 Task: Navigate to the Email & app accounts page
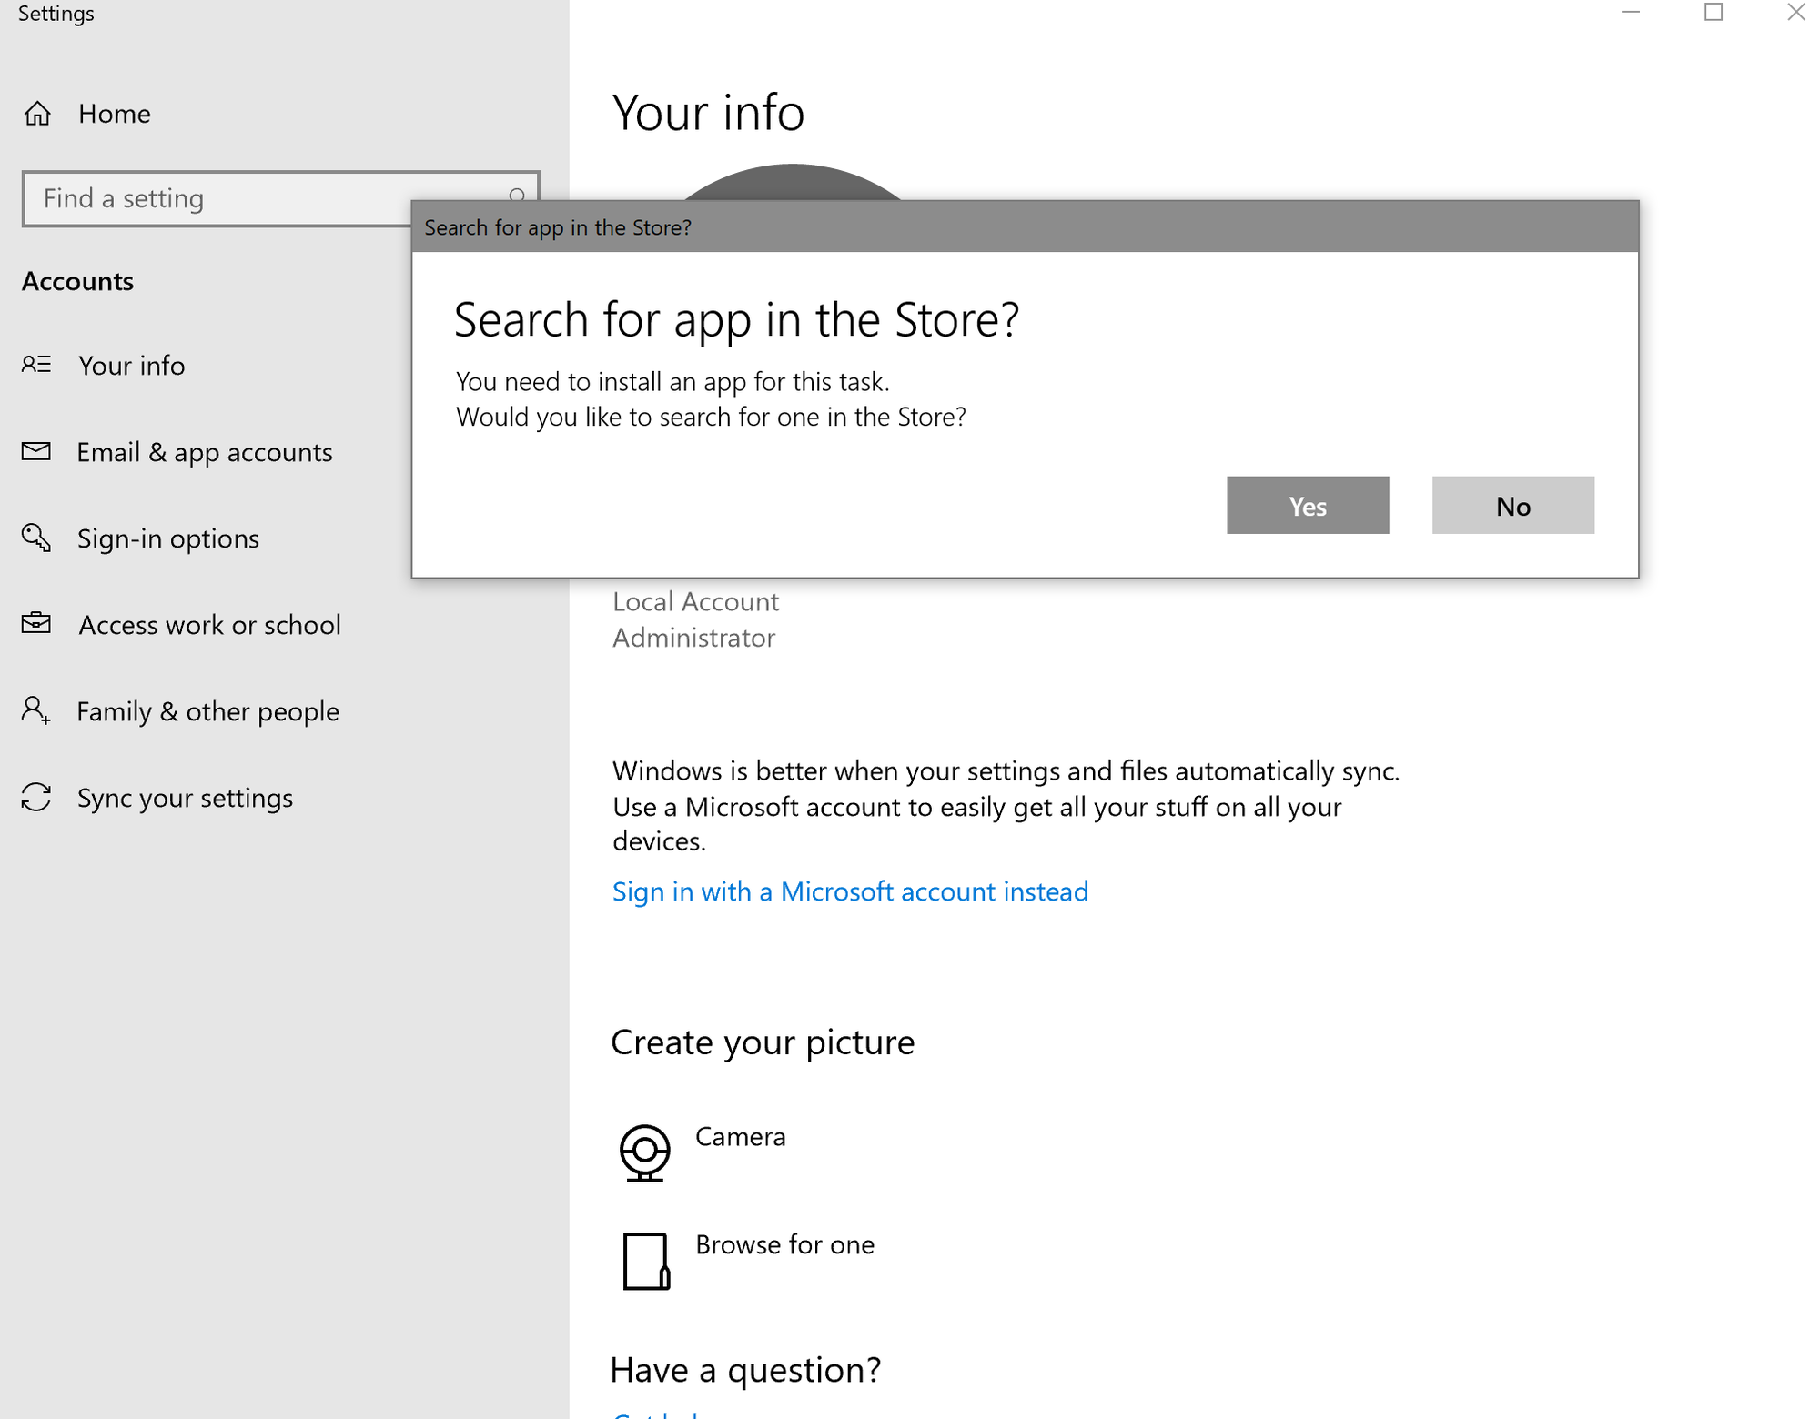(205, 451)
